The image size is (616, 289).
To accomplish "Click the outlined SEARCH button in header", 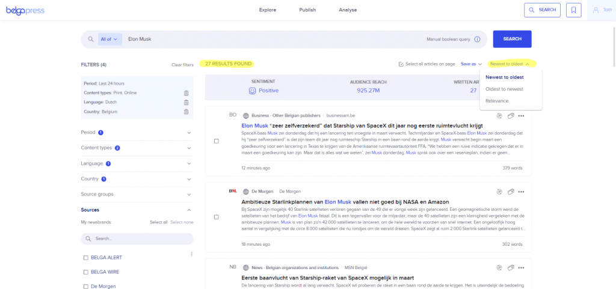I will tap(542, 10).
